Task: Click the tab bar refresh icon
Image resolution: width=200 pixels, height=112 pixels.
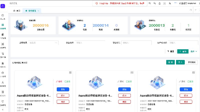Action: click(x=191, y=10)
